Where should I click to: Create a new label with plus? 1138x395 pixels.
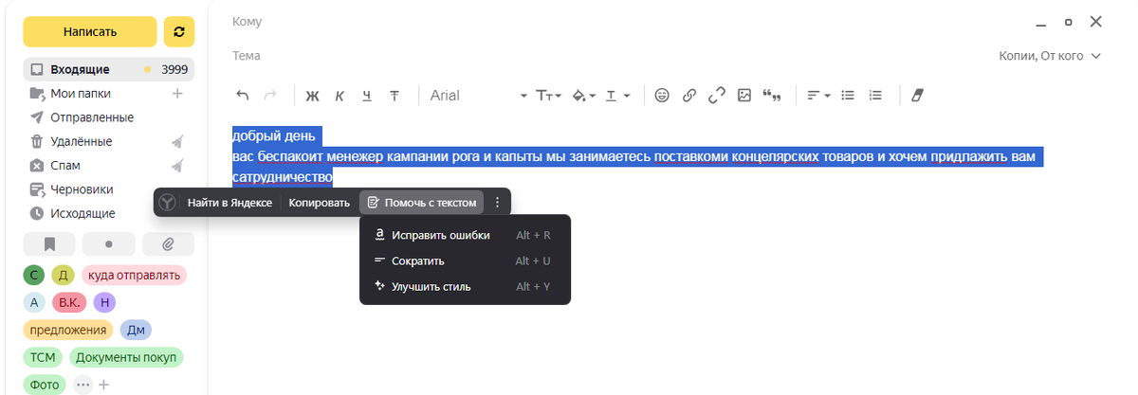tap(104, 385)
